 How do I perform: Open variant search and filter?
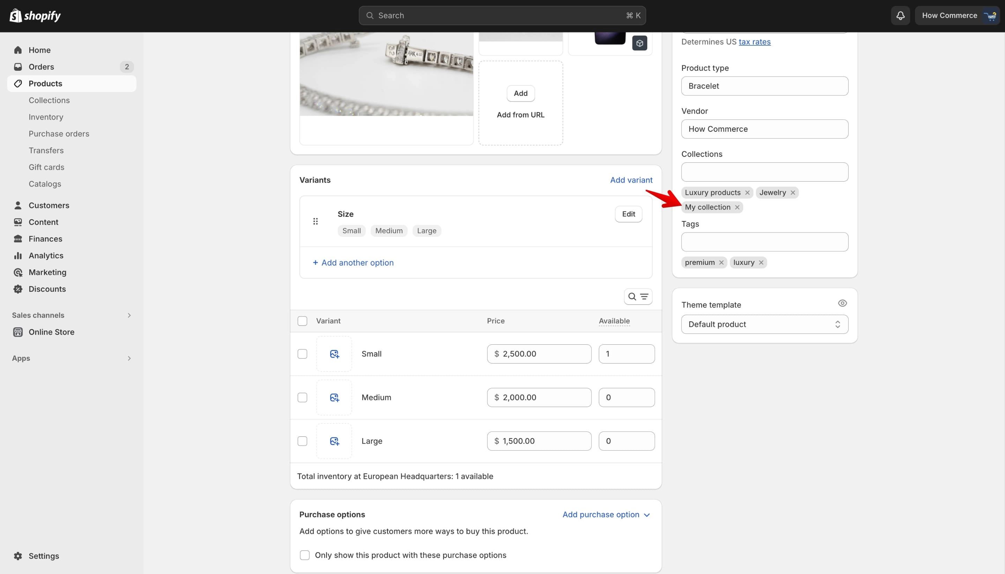(638, 297)
